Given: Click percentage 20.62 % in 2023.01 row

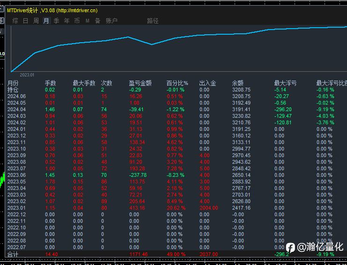Looking at the screenshot, I should [176, 208].
